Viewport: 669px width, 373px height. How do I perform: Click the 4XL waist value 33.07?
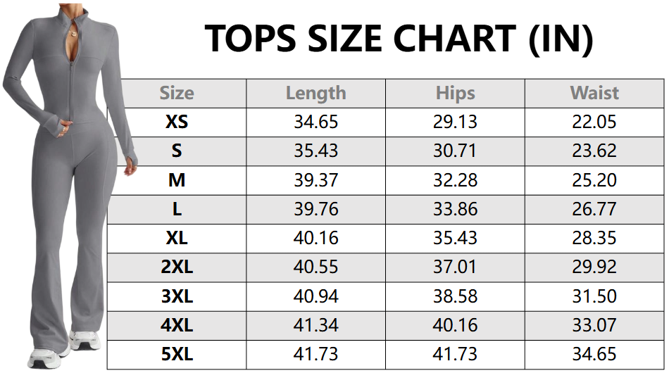click(x=594, y=325)
